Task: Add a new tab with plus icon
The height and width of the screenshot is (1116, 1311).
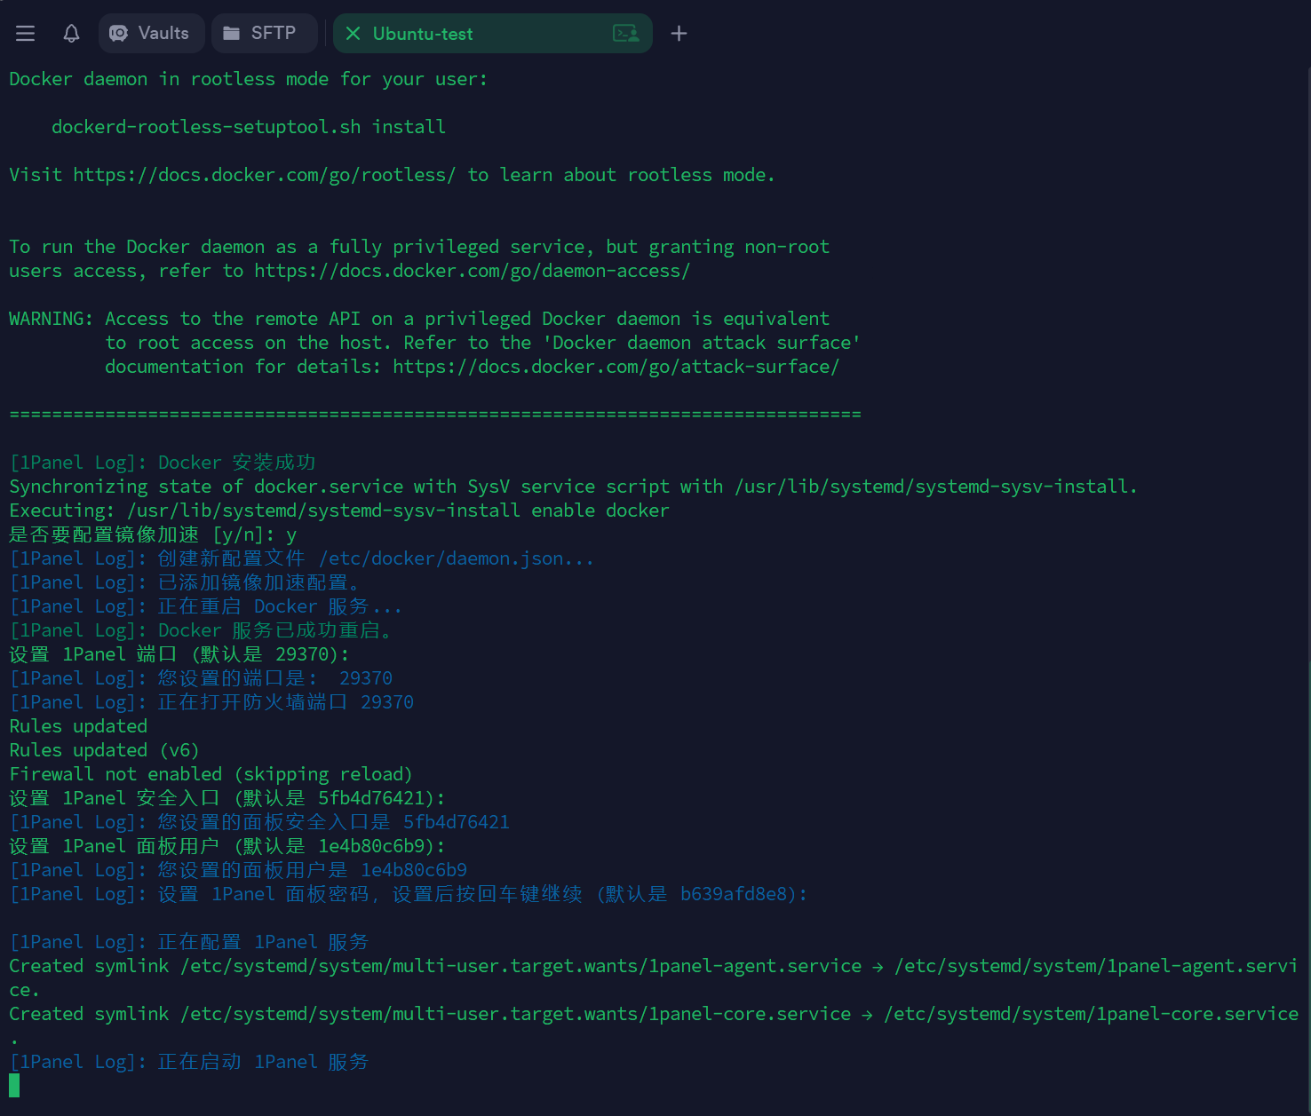Action: [x=679, y=34]
